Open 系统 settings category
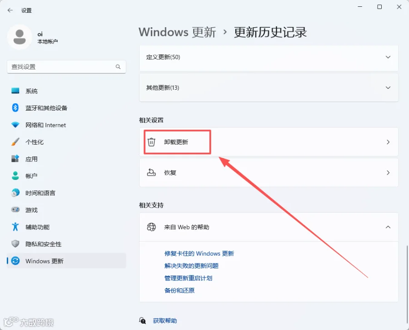 click(x=66, y=91)
